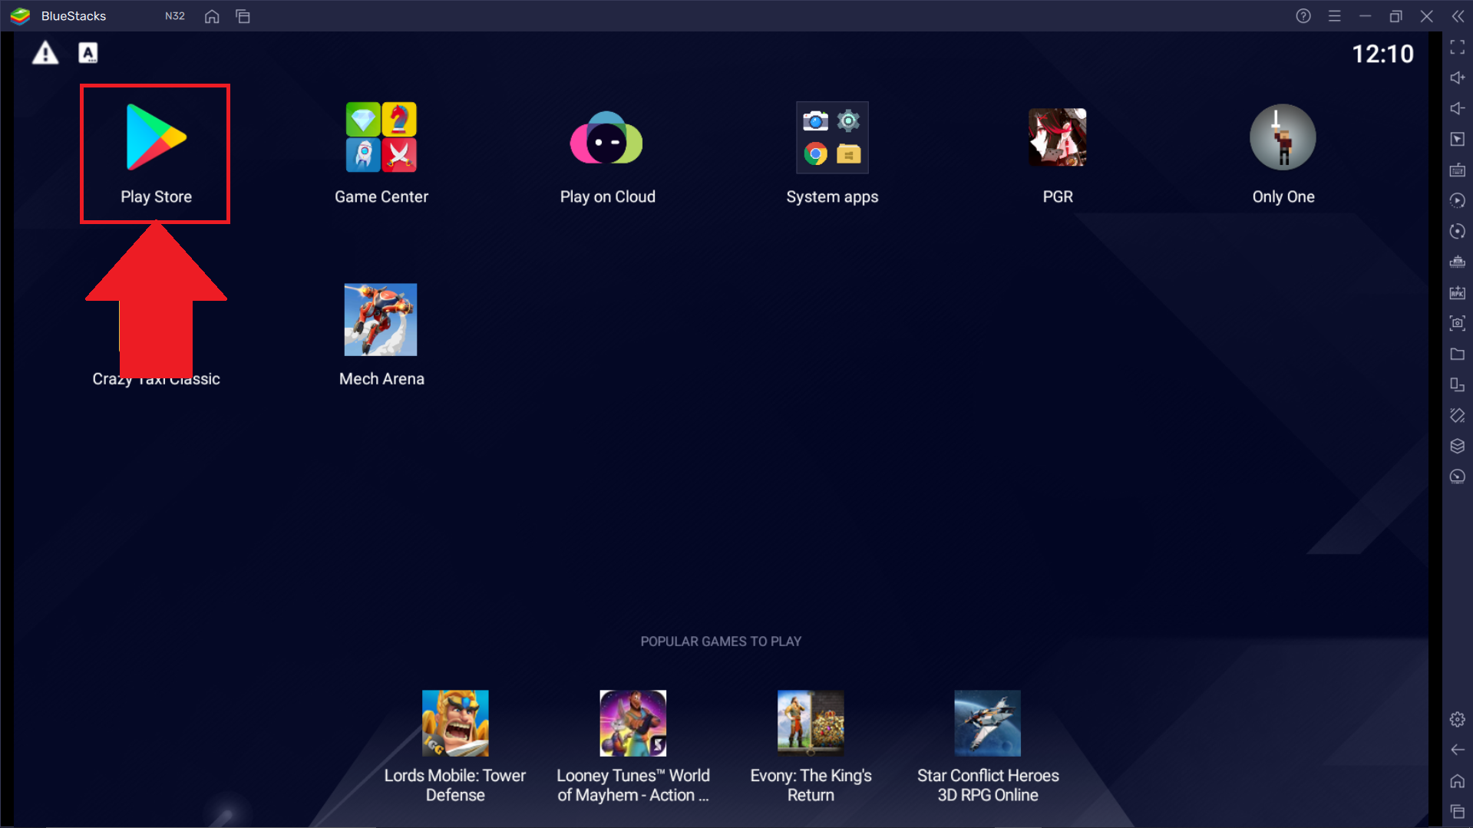Screen dimensions: 1473x828
Task: Click the keyboard language 'A' status icon
Action: coord(88,53)
